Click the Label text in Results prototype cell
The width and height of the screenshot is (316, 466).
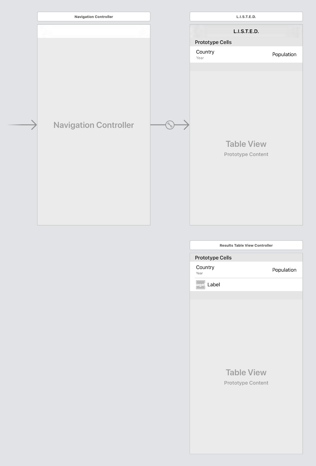pyautogui.click(x=214, y=285)
